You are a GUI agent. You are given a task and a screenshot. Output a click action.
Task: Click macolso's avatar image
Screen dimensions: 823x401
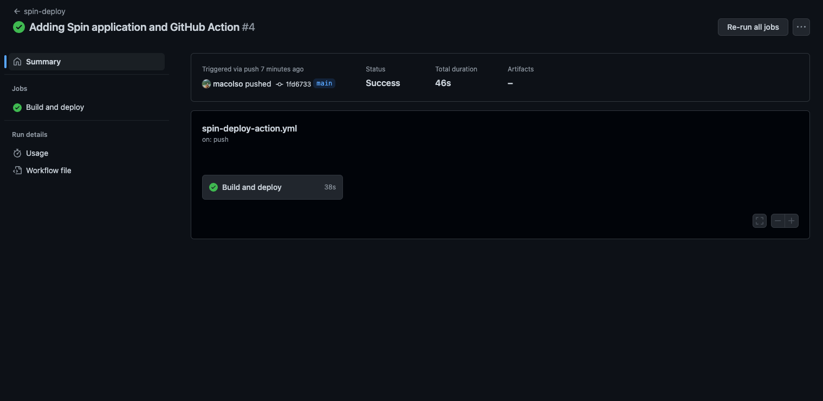pos(206,84)
